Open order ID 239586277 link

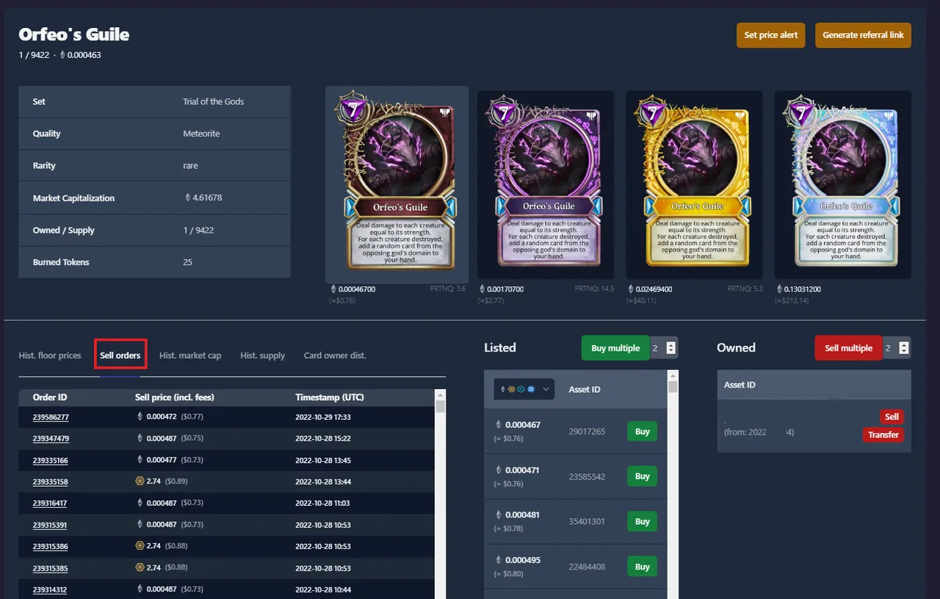click(x=51, y=417)
